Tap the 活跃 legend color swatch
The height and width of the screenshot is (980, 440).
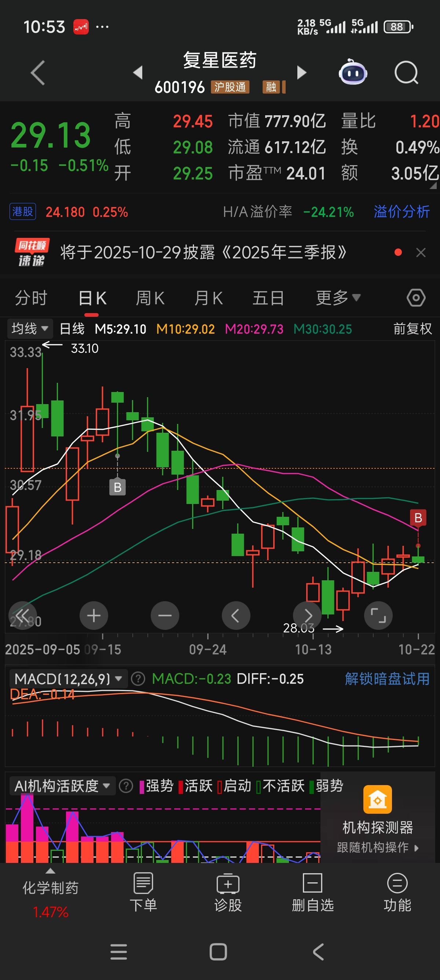tap(181, 787)
